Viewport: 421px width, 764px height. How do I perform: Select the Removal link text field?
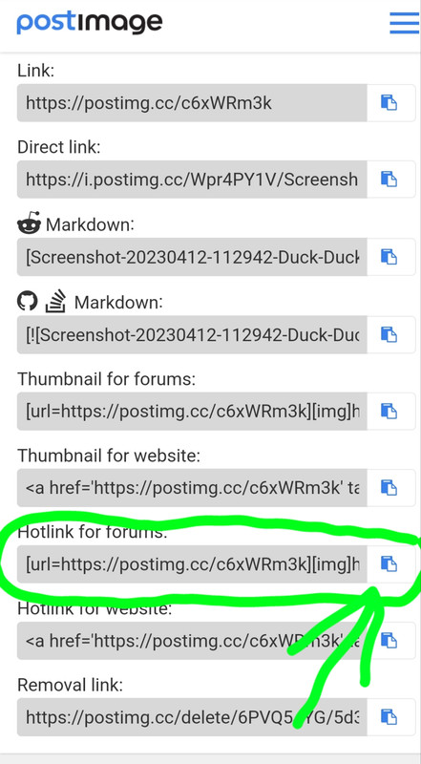coord(192,717)
